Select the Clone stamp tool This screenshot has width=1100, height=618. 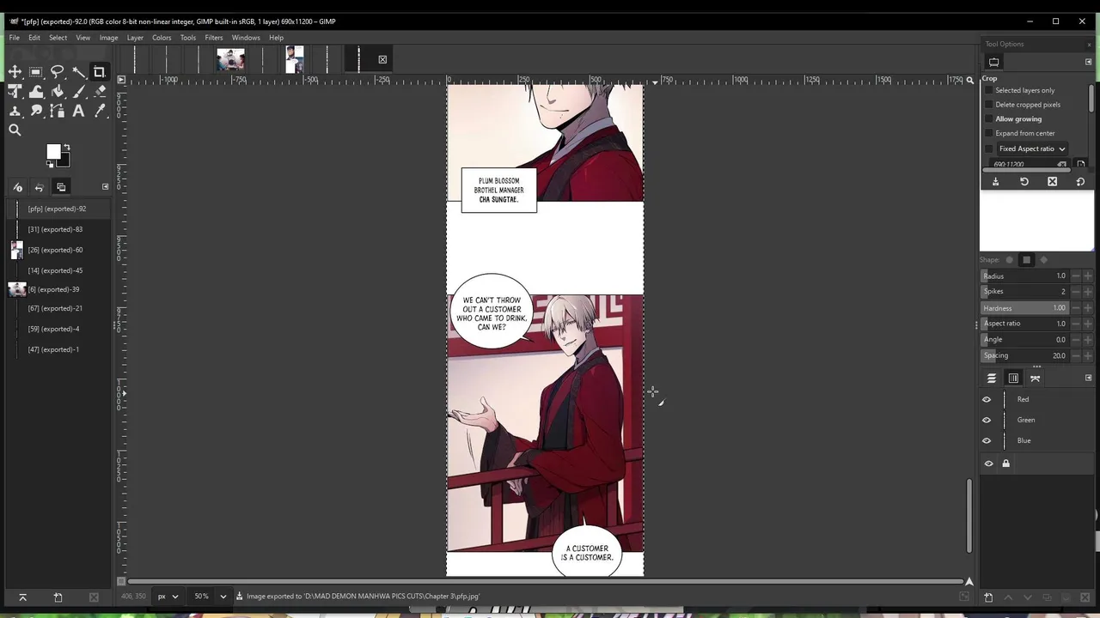pyautogui.click(x=15, y=111)
